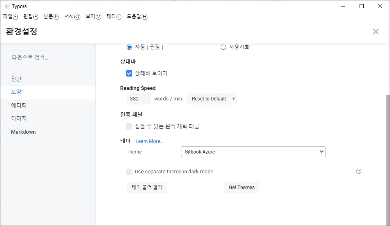Viewport: 390px width, 226px height.
Task: Click the 환경설정 title text
Action: [22, 32]
